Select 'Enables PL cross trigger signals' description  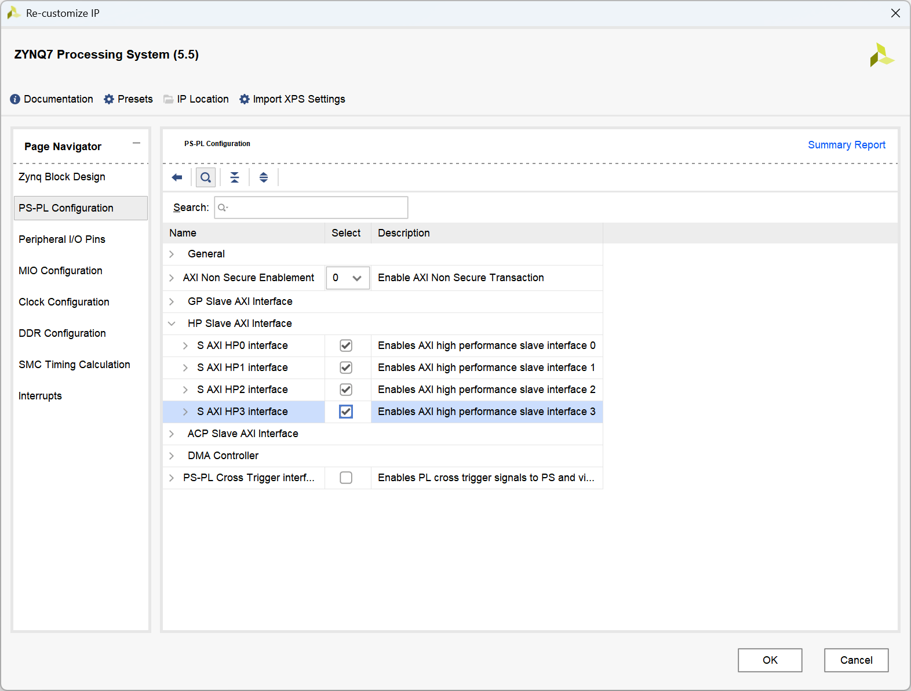[486, 478]
